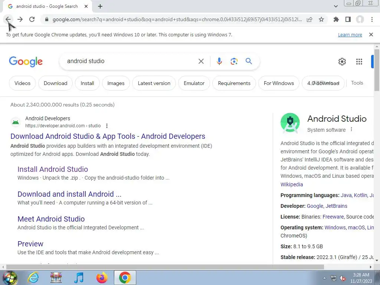Reload the page with the refresh icon

point(32,19)
